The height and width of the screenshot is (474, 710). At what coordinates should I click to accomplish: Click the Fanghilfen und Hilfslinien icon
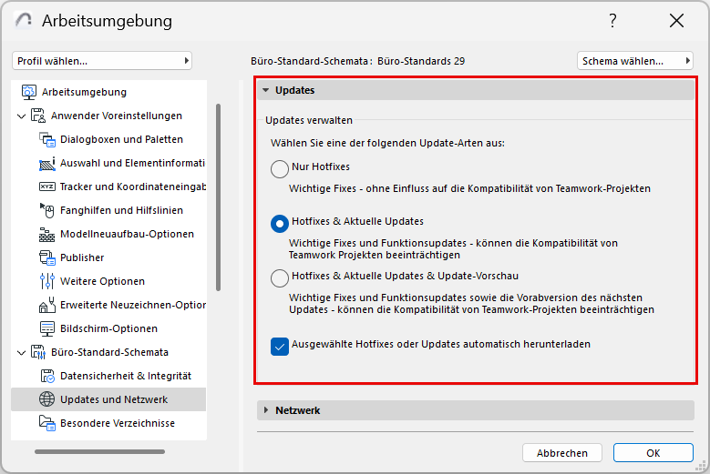point(47,210)
